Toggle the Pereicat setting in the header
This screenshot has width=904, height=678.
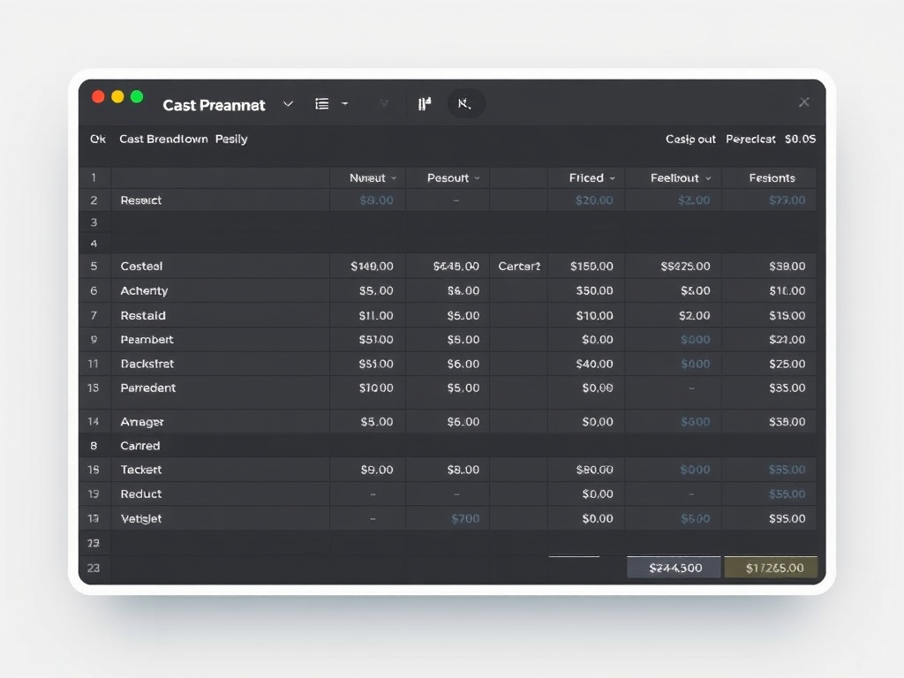(750, 139)
